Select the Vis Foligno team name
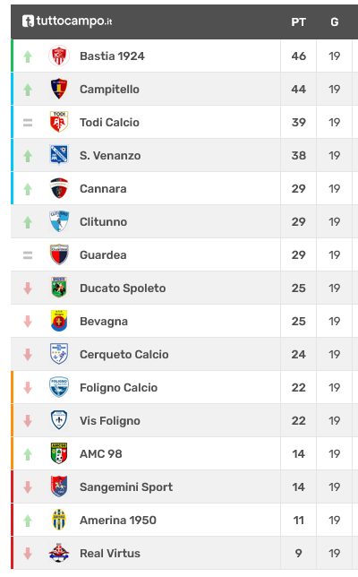The width and height of the screenshot is (358, 577). [x=110, y=420]
